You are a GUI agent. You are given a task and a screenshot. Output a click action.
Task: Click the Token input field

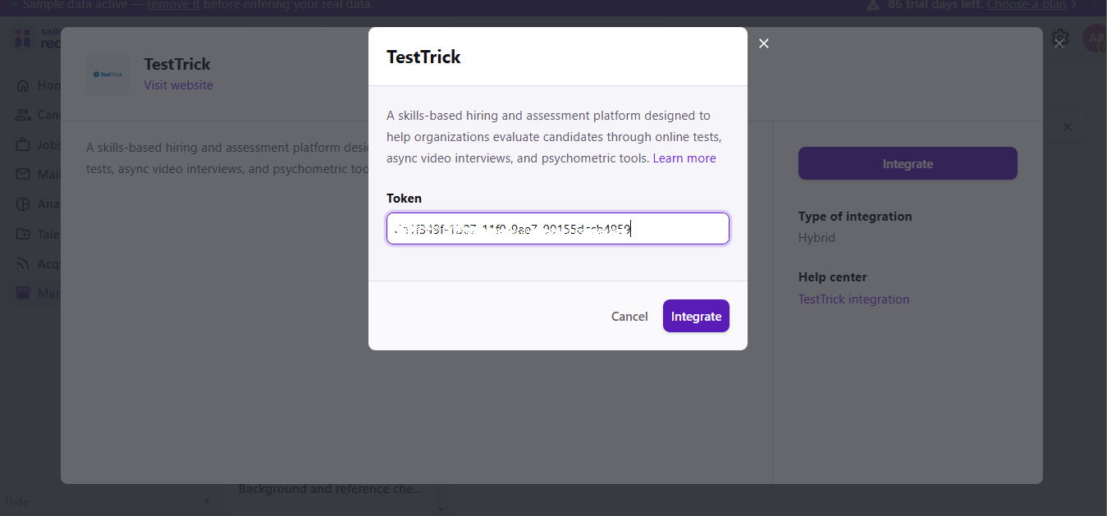point(558,229)
